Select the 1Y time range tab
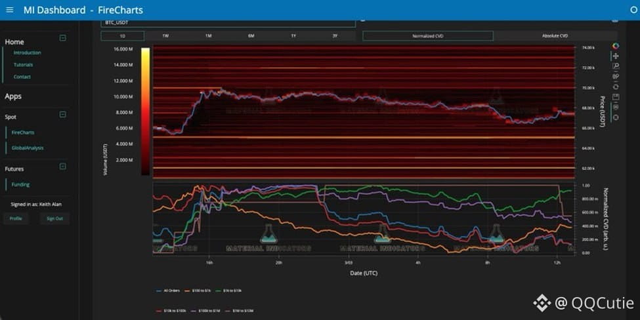640x320 pixels. coord(293,36)
